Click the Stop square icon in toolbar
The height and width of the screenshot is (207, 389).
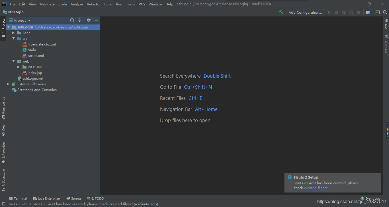(359, 12)
